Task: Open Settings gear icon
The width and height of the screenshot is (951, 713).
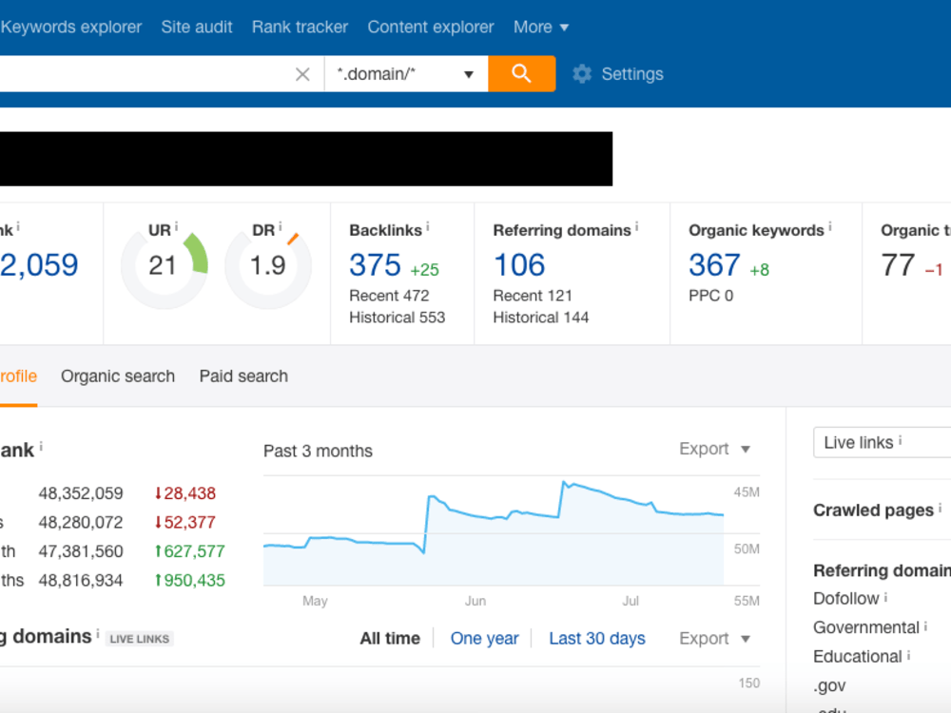Action: [582, 74]
